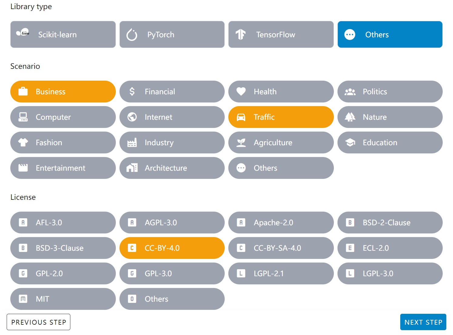Click the factory icon for Industry
This screenshot has width=453, height=335.
click(132, 142)
